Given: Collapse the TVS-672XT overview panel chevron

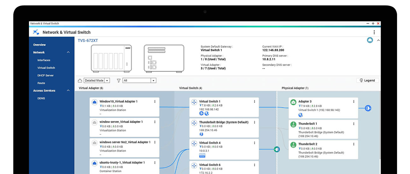Looking at the screenshot, I should pyautogui.click(x=378, y=40).
